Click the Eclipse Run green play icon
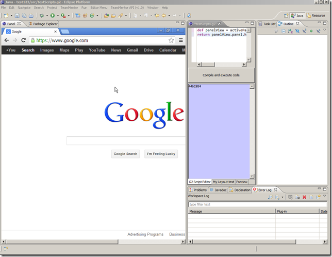Screen dimensions: 332x257 (52, 16)
